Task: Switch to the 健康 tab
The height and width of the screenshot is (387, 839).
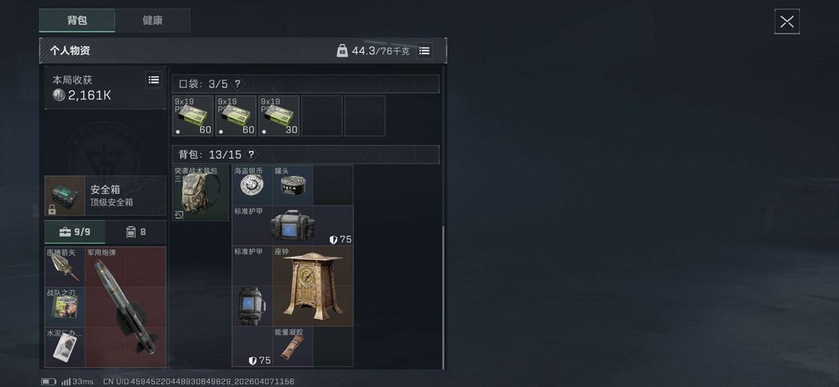Action: click(152, 20)
